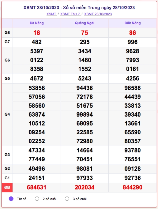This screenshot has height=209, width=158.
Task: Click the G3 number 77449
Action: point(37,159)
